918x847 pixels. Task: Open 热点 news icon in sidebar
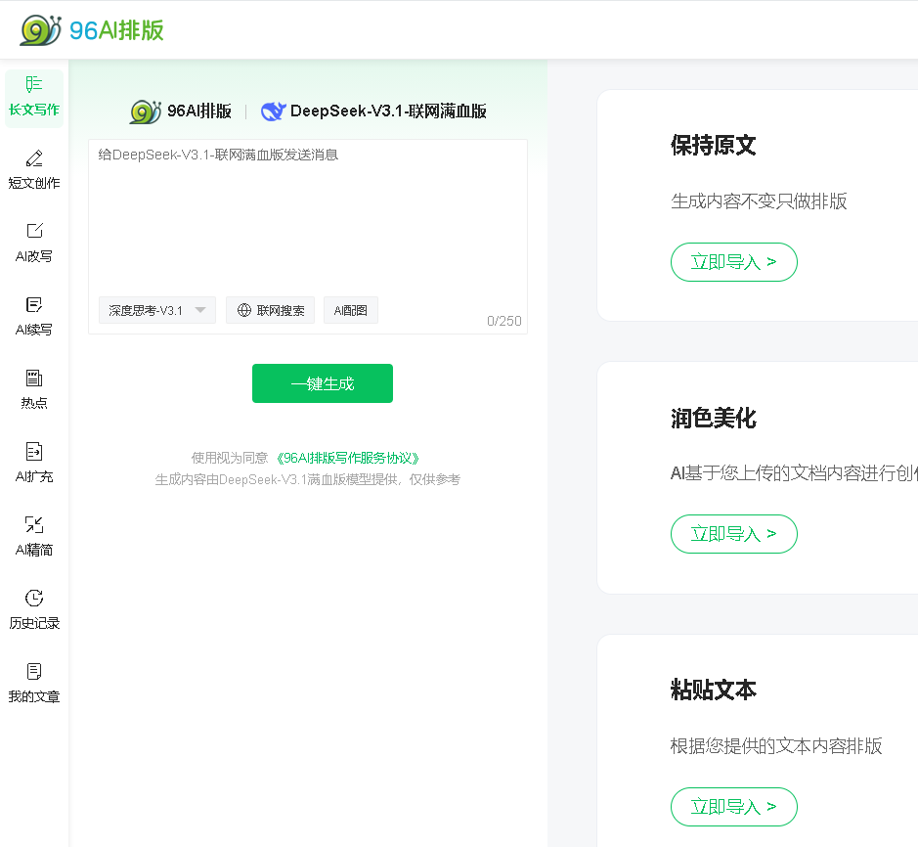tap(34, 378)
